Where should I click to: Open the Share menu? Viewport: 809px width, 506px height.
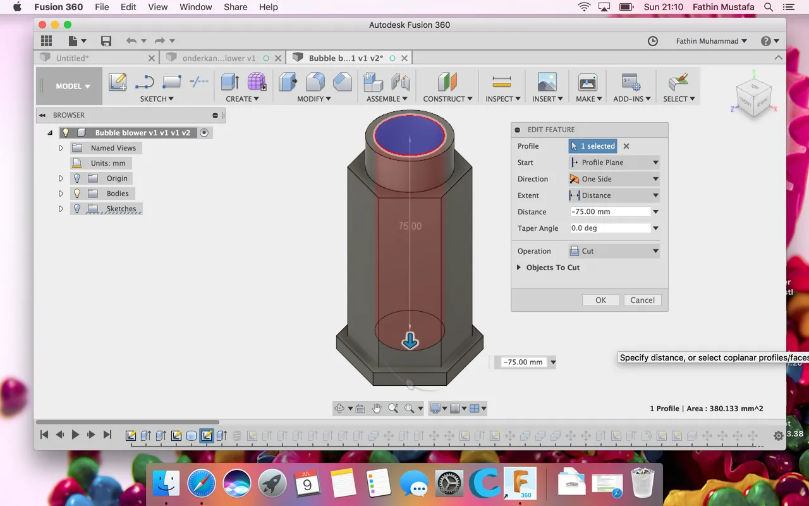coord(235,7)
